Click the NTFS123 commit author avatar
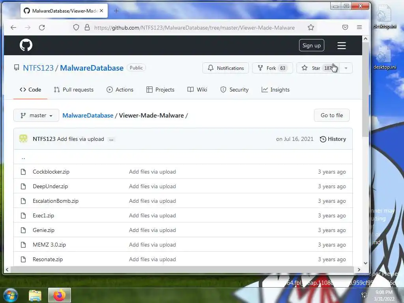This screenshot has height=303, width=404. [x=23, y=138]
